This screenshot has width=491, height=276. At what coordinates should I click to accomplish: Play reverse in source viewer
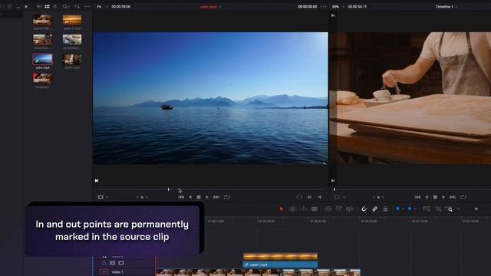pyautogui.click(x=190, y=197)
